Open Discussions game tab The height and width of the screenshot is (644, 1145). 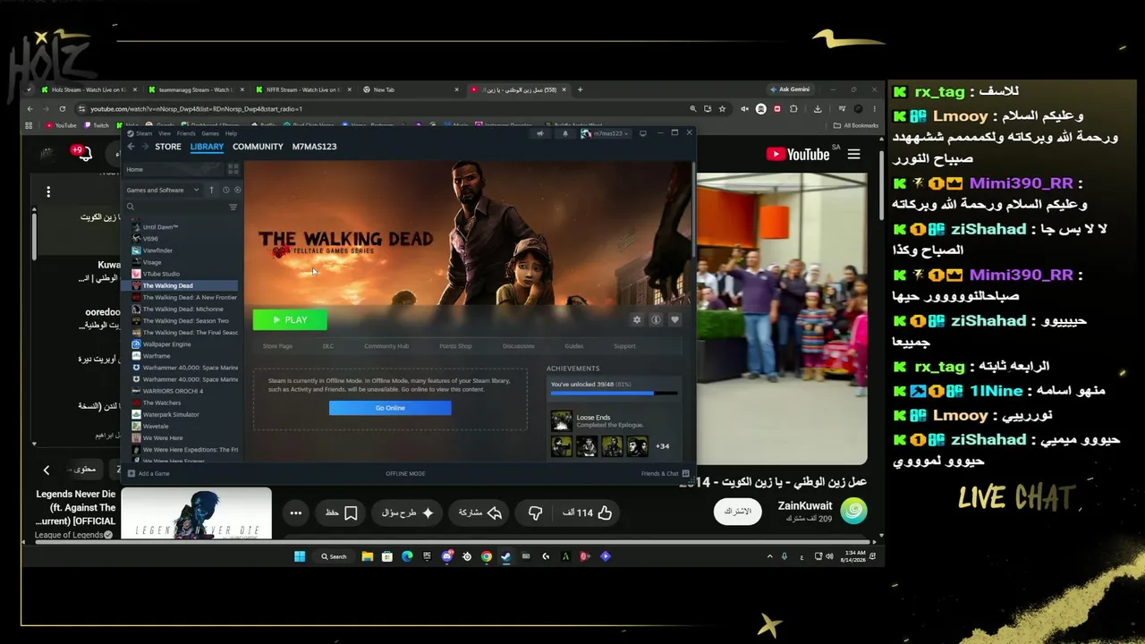coord(518,346)
